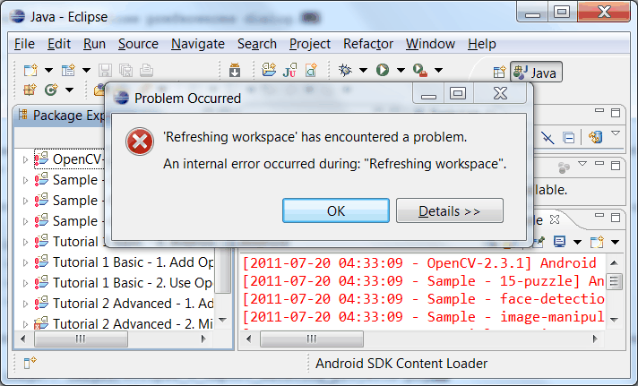Image resolution: width=638 pixels, height=386 pixels.
Task: Open the File menu
Action: (x=24, y=44)
